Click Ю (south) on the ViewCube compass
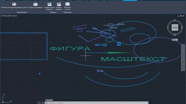186x104 pixels. point(175,35)
